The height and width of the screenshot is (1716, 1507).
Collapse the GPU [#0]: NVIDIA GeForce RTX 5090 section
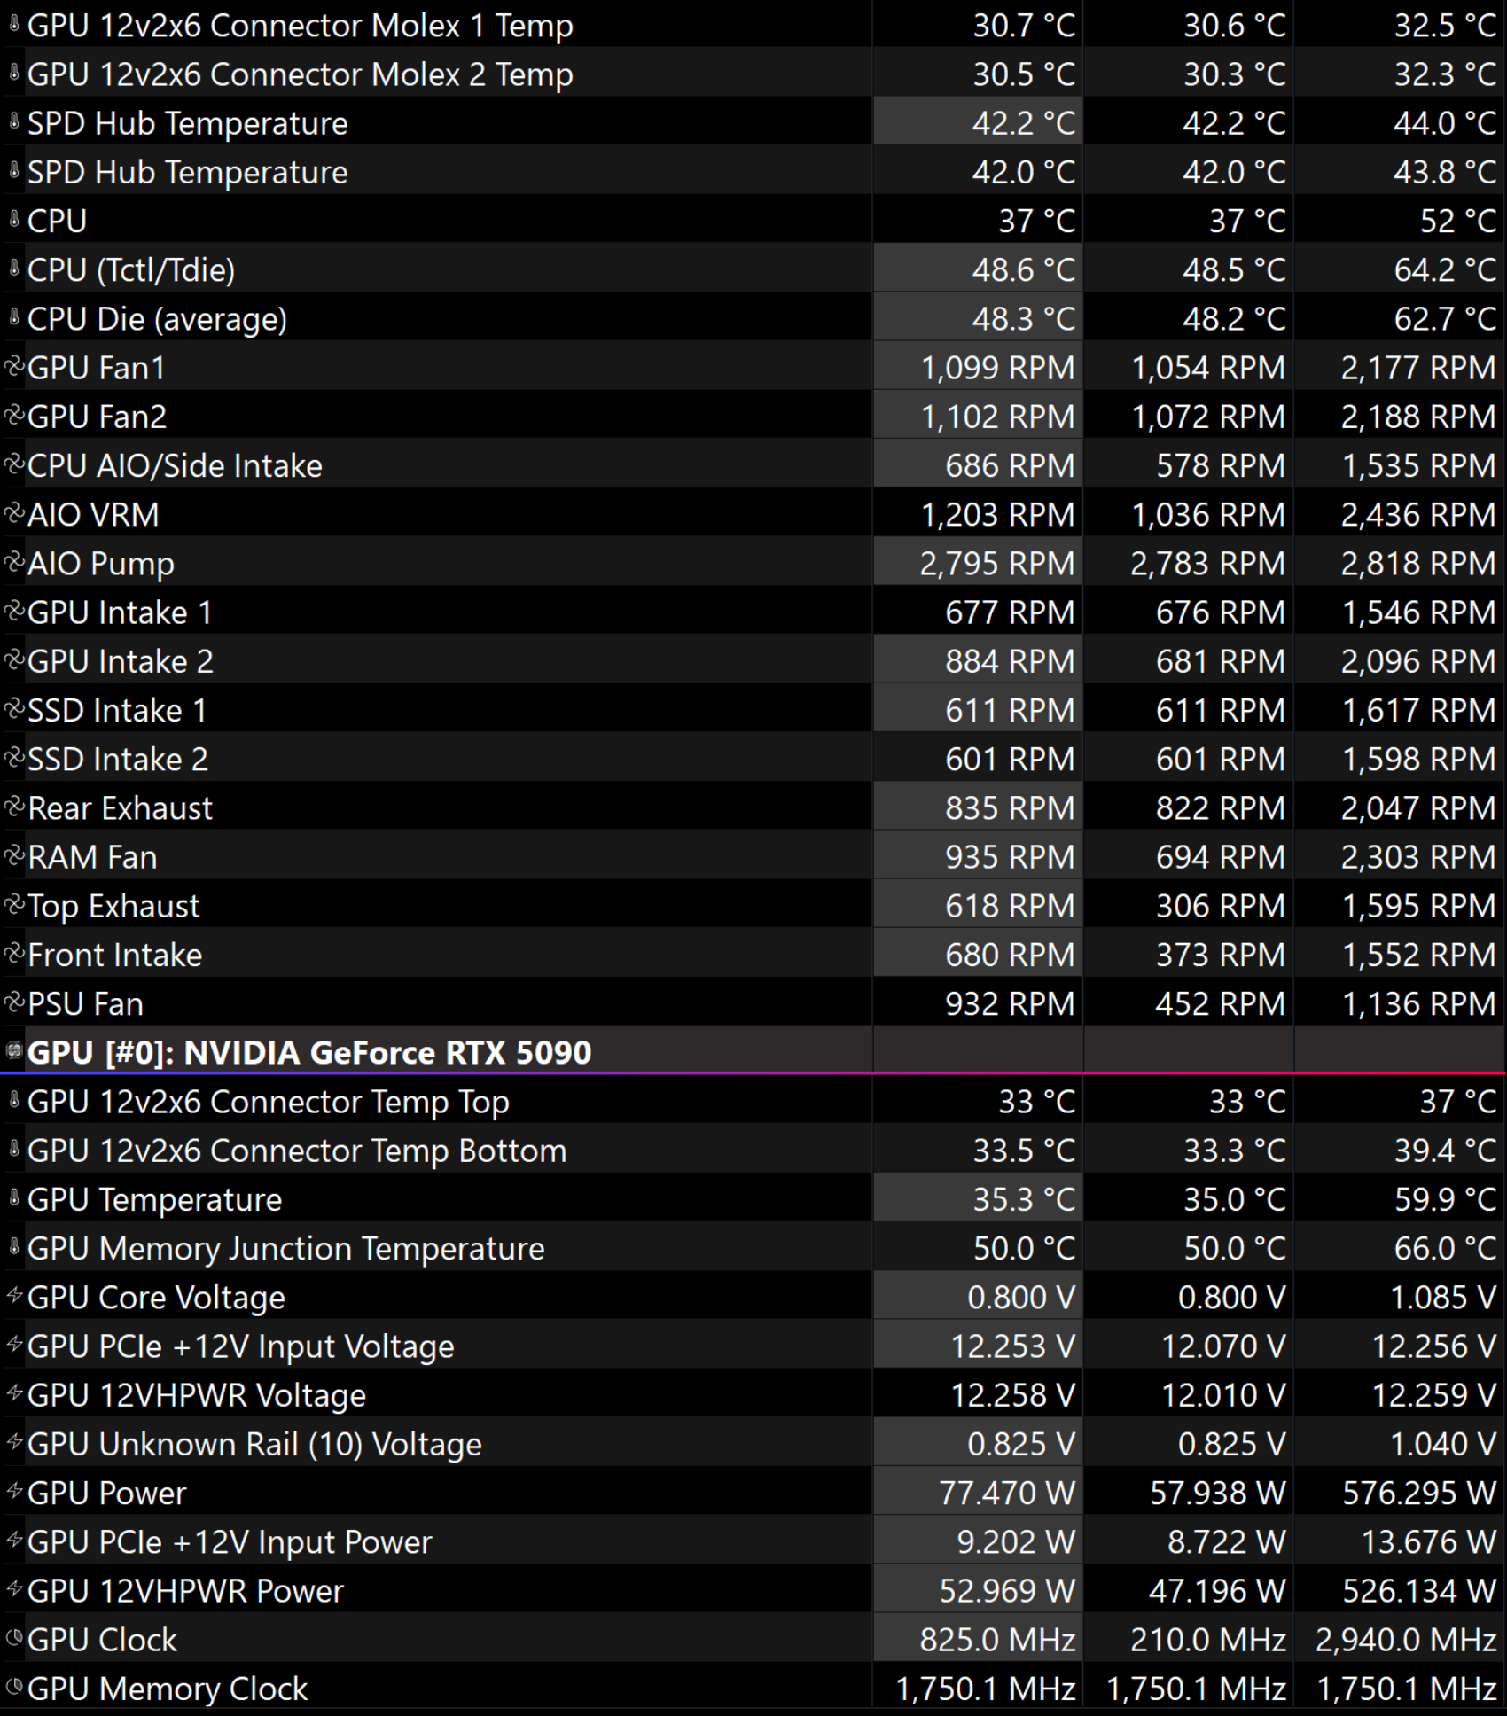[13, 1051]
